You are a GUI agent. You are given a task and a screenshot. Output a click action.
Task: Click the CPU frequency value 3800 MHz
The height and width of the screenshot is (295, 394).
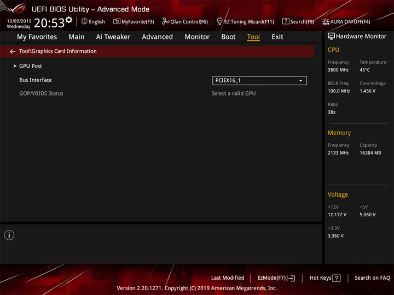pos(338,70)
